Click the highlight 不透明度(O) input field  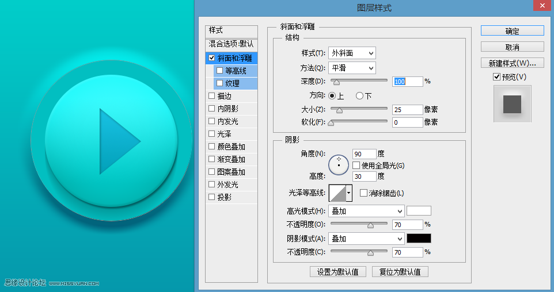click(x=407, y=225)
